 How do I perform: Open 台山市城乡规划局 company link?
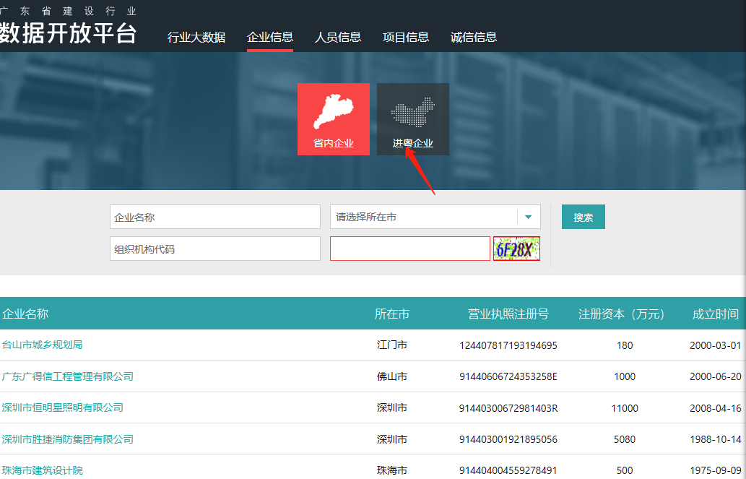click(43, 345)
